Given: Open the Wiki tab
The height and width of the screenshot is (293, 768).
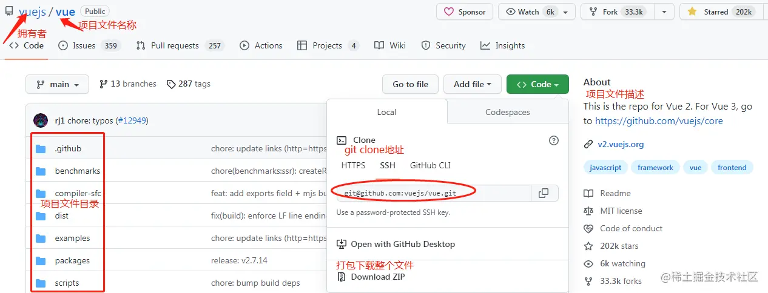Looking at the screenshot, I should pos(390,45).
